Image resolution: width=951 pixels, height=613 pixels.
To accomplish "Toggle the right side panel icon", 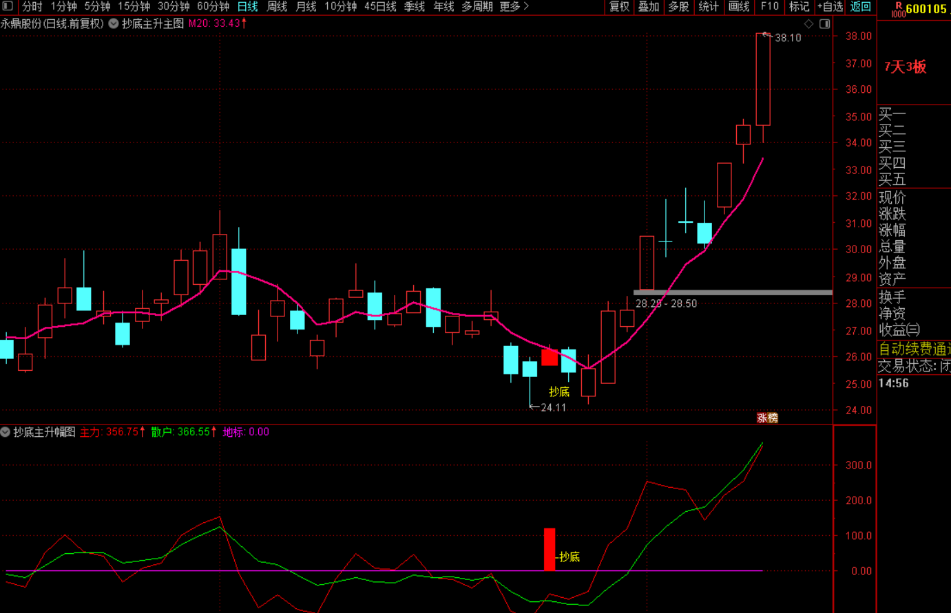I will (x=824, y=23).
